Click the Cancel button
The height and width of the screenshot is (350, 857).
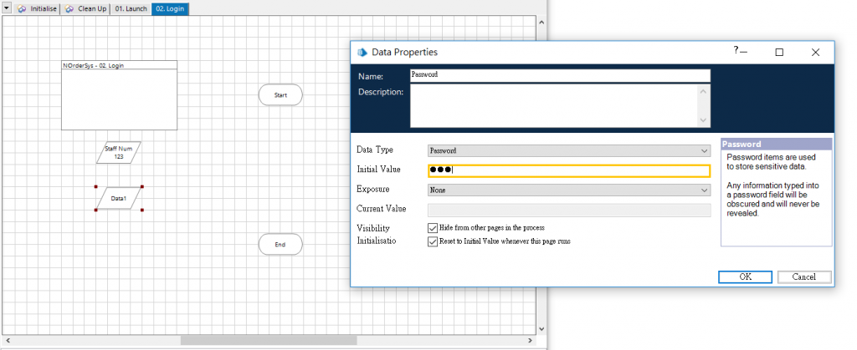pos(804,277)
